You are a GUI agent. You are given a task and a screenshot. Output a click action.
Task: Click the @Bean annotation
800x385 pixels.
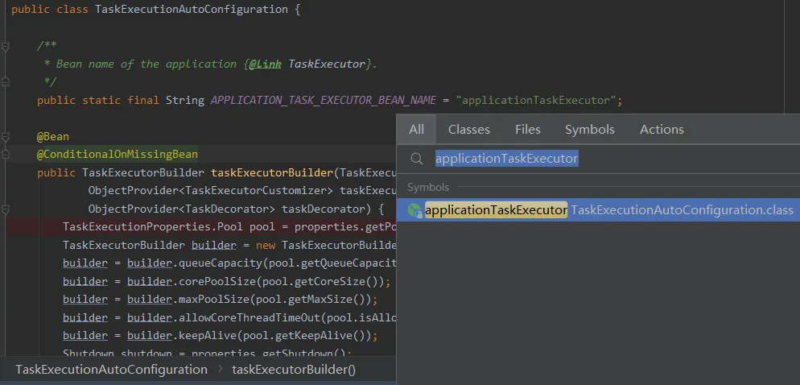[53, 137]
